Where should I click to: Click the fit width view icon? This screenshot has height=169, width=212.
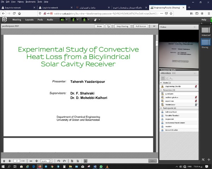[78, 161]
